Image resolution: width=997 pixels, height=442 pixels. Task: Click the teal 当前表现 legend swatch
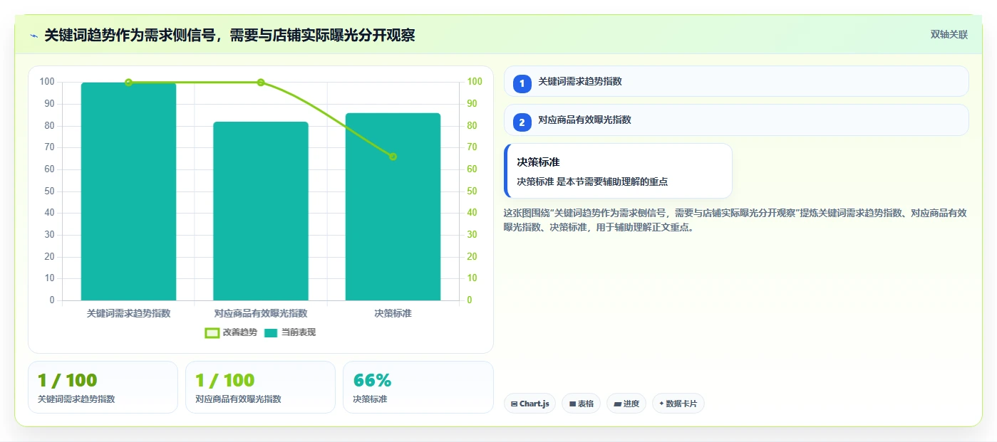pyautogui.click(x=271, y=332)
